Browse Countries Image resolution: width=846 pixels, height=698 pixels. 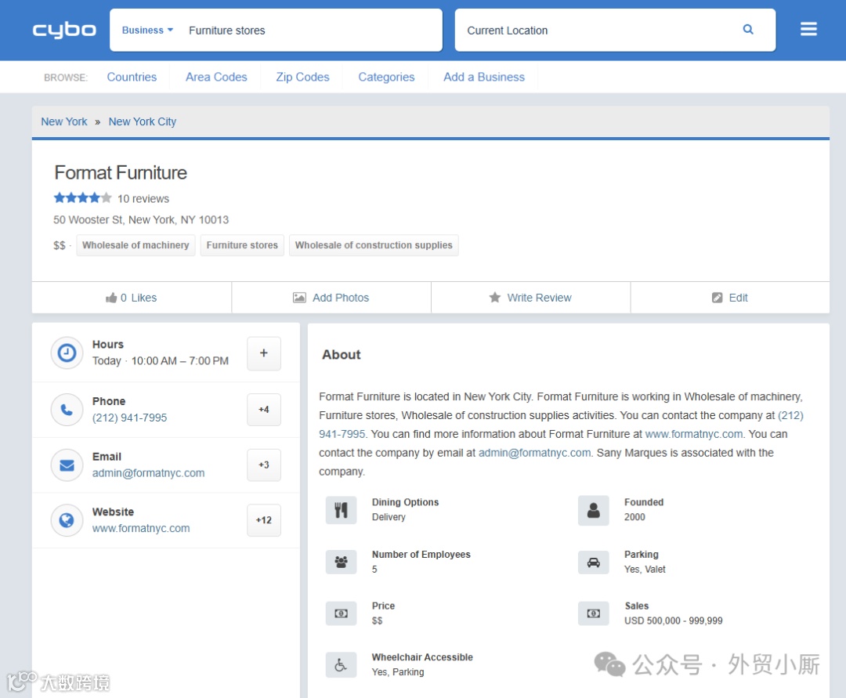[132, 77]
